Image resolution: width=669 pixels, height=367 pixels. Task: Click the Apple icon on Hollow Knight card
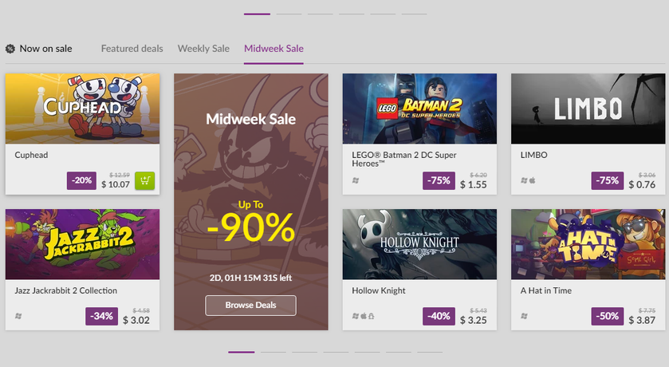pos(364,316)
